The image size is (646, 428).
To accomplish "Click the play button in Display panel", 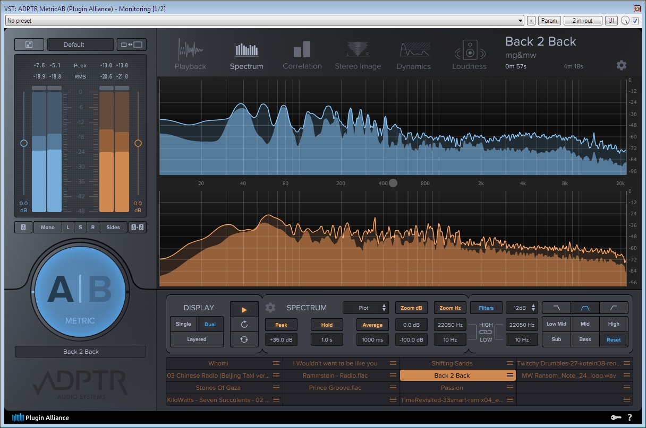I will click(x=244, y=309).
